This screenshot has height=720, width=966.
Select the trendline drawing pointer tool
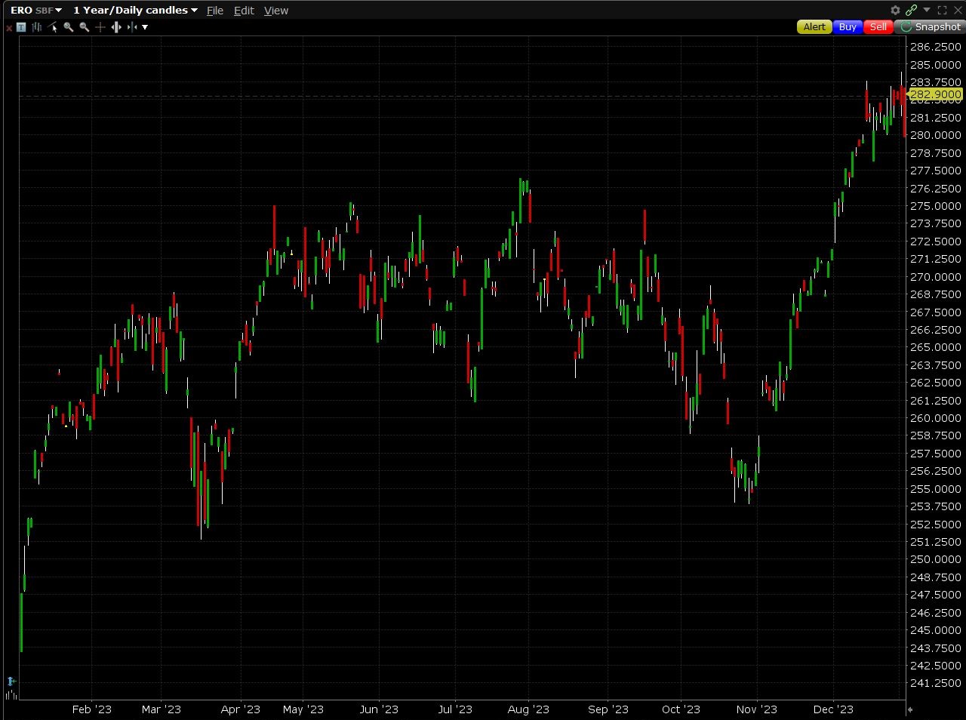pos(52,27)
